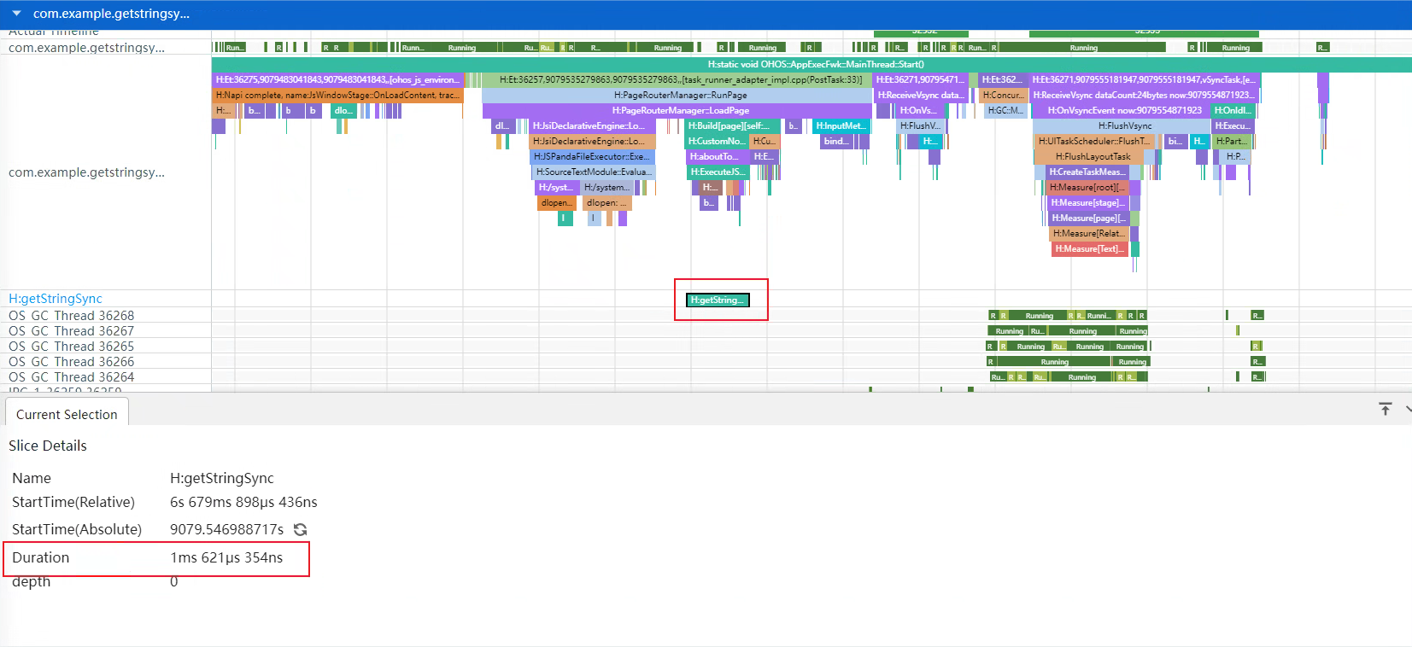Select the red H:Measure[Text] slice

1089,249
